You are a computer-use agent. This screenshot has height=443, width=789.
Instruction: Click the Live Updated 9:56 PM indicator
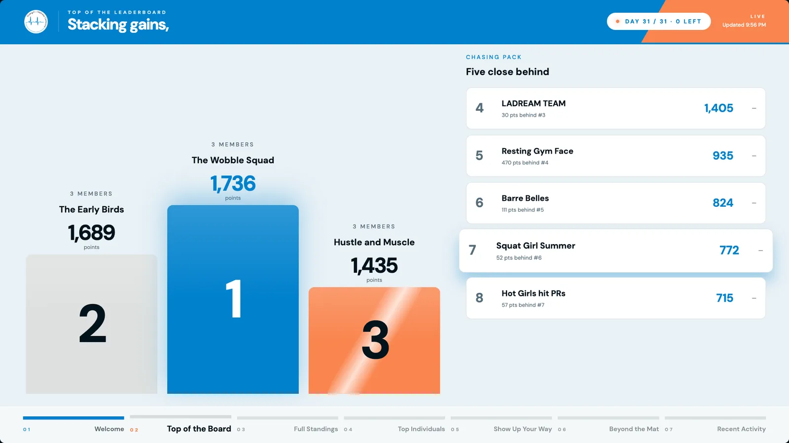pyautogui.click(x=744, y=21)
